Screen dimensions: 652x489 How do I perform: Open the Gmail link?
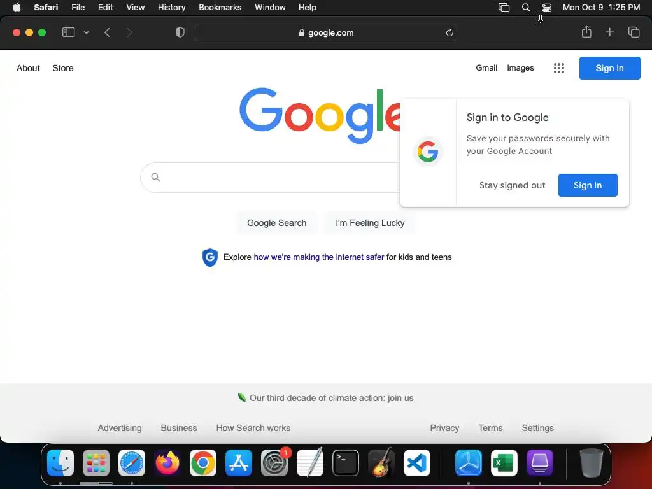486,67
